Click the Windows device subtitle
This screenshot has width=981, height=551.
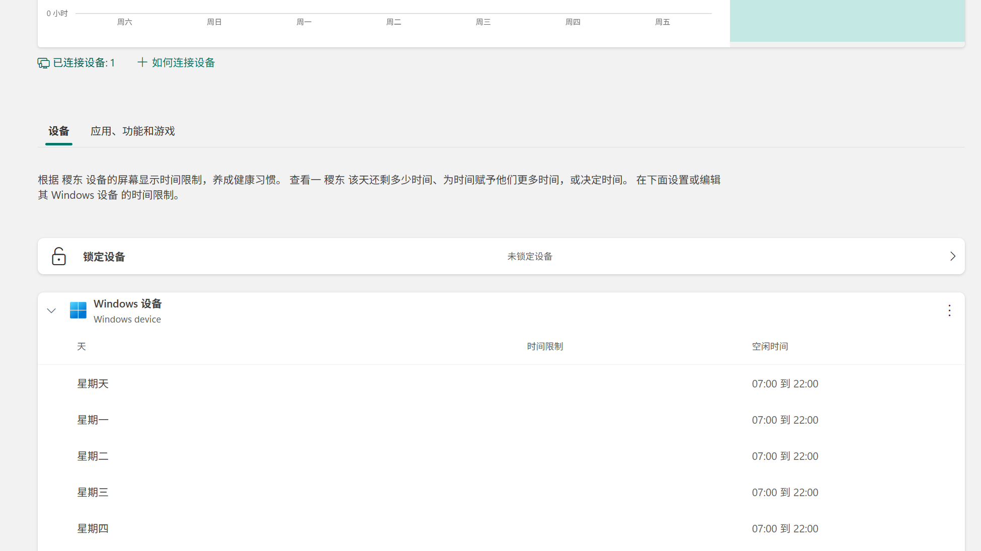pos(127,319)
